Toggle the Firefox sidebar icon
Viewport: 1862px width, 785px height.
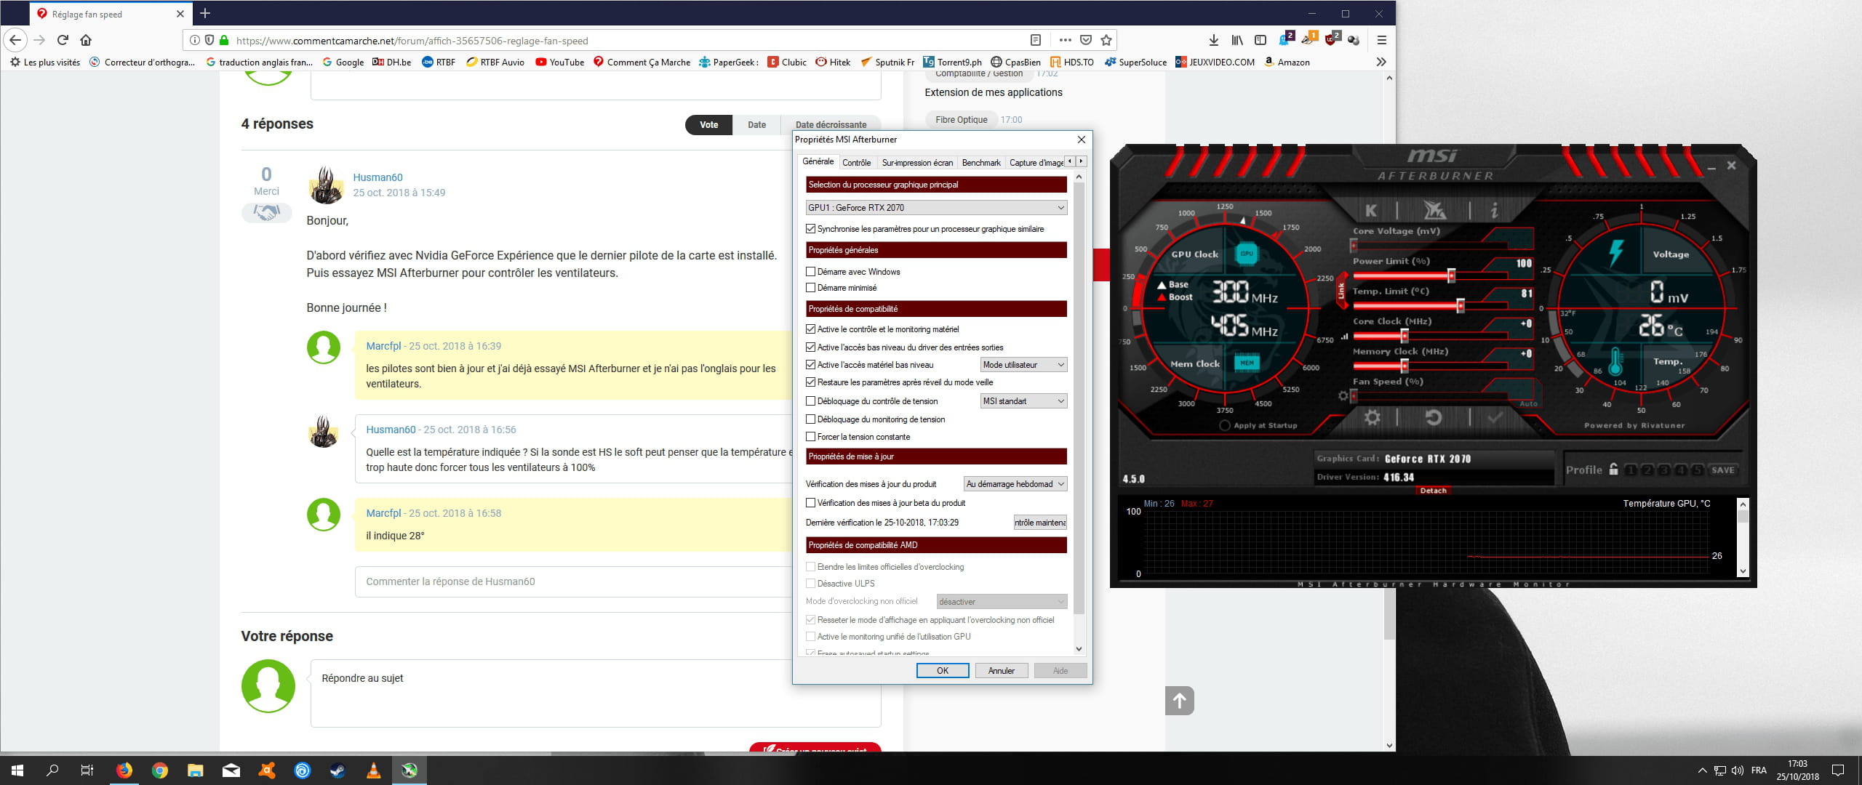click(1260, 41)
